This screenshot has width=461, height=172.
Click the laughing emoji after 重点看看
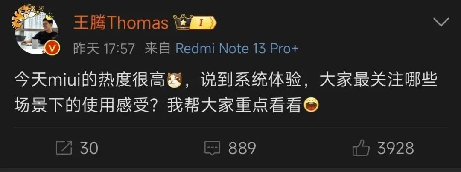point(311,106)
